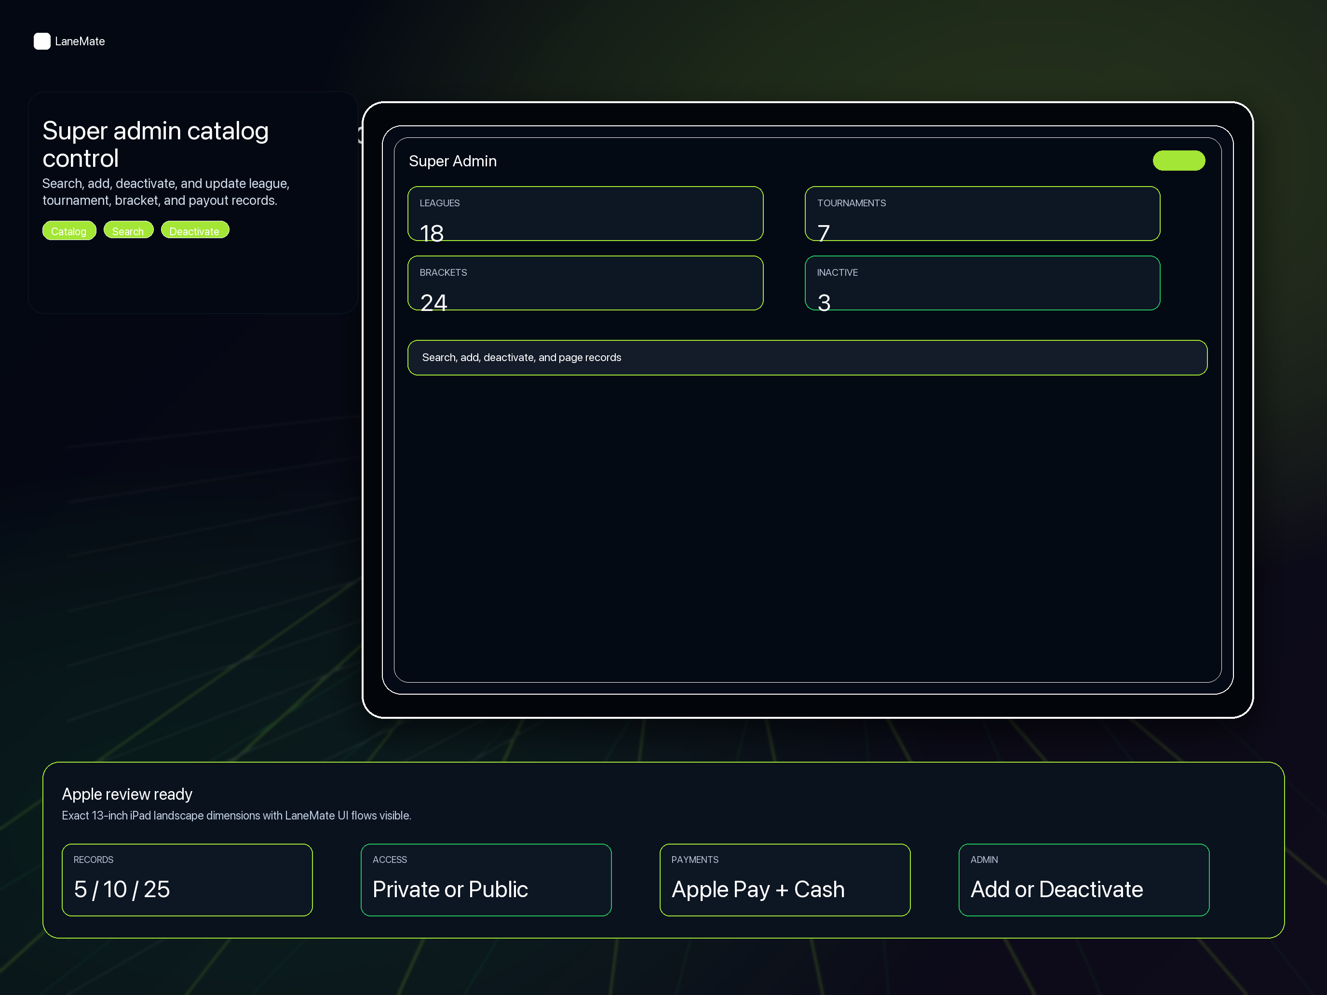
Task: Click the Apple review ready heading
Action: click(x=127, y=794)
